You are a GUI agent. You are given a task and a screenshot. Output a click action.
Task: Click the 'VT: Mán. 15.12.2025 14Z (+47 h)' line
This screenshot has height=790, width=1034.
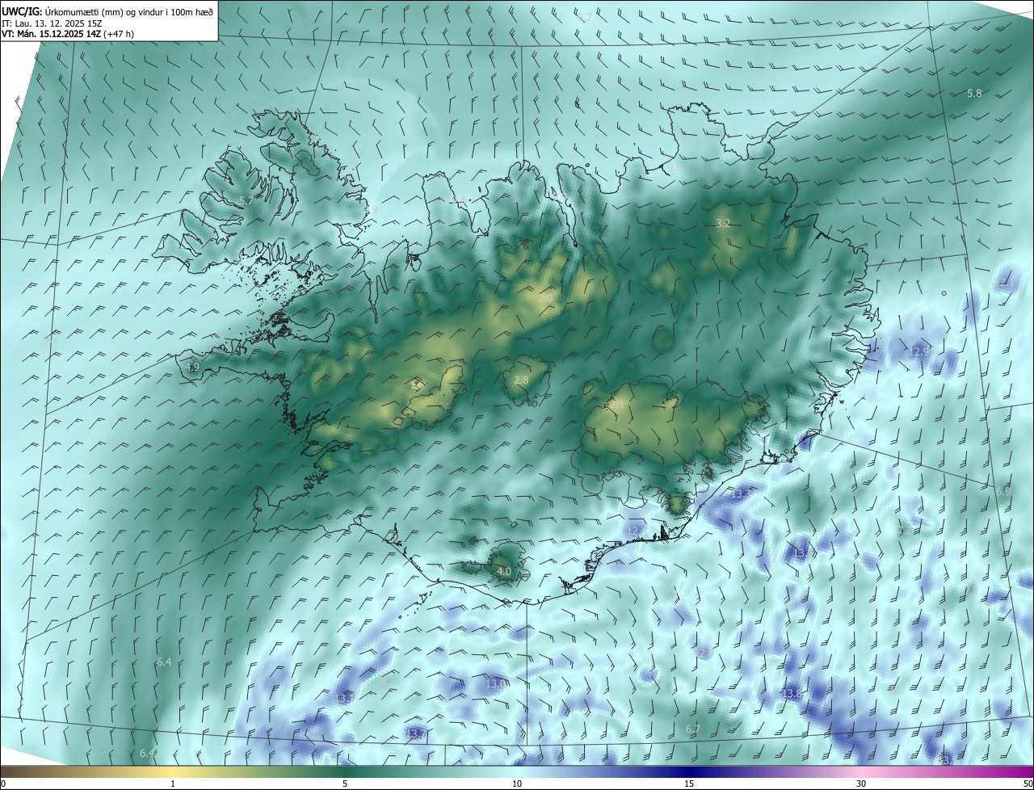68,34
